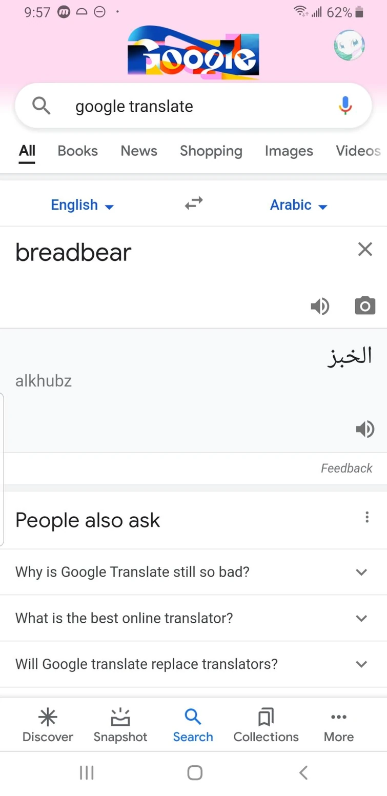Give Feedback on the translation
Image resolution: width=387 pixels, height=796 pixels.
pyautogui.click(x=347, y=468)
